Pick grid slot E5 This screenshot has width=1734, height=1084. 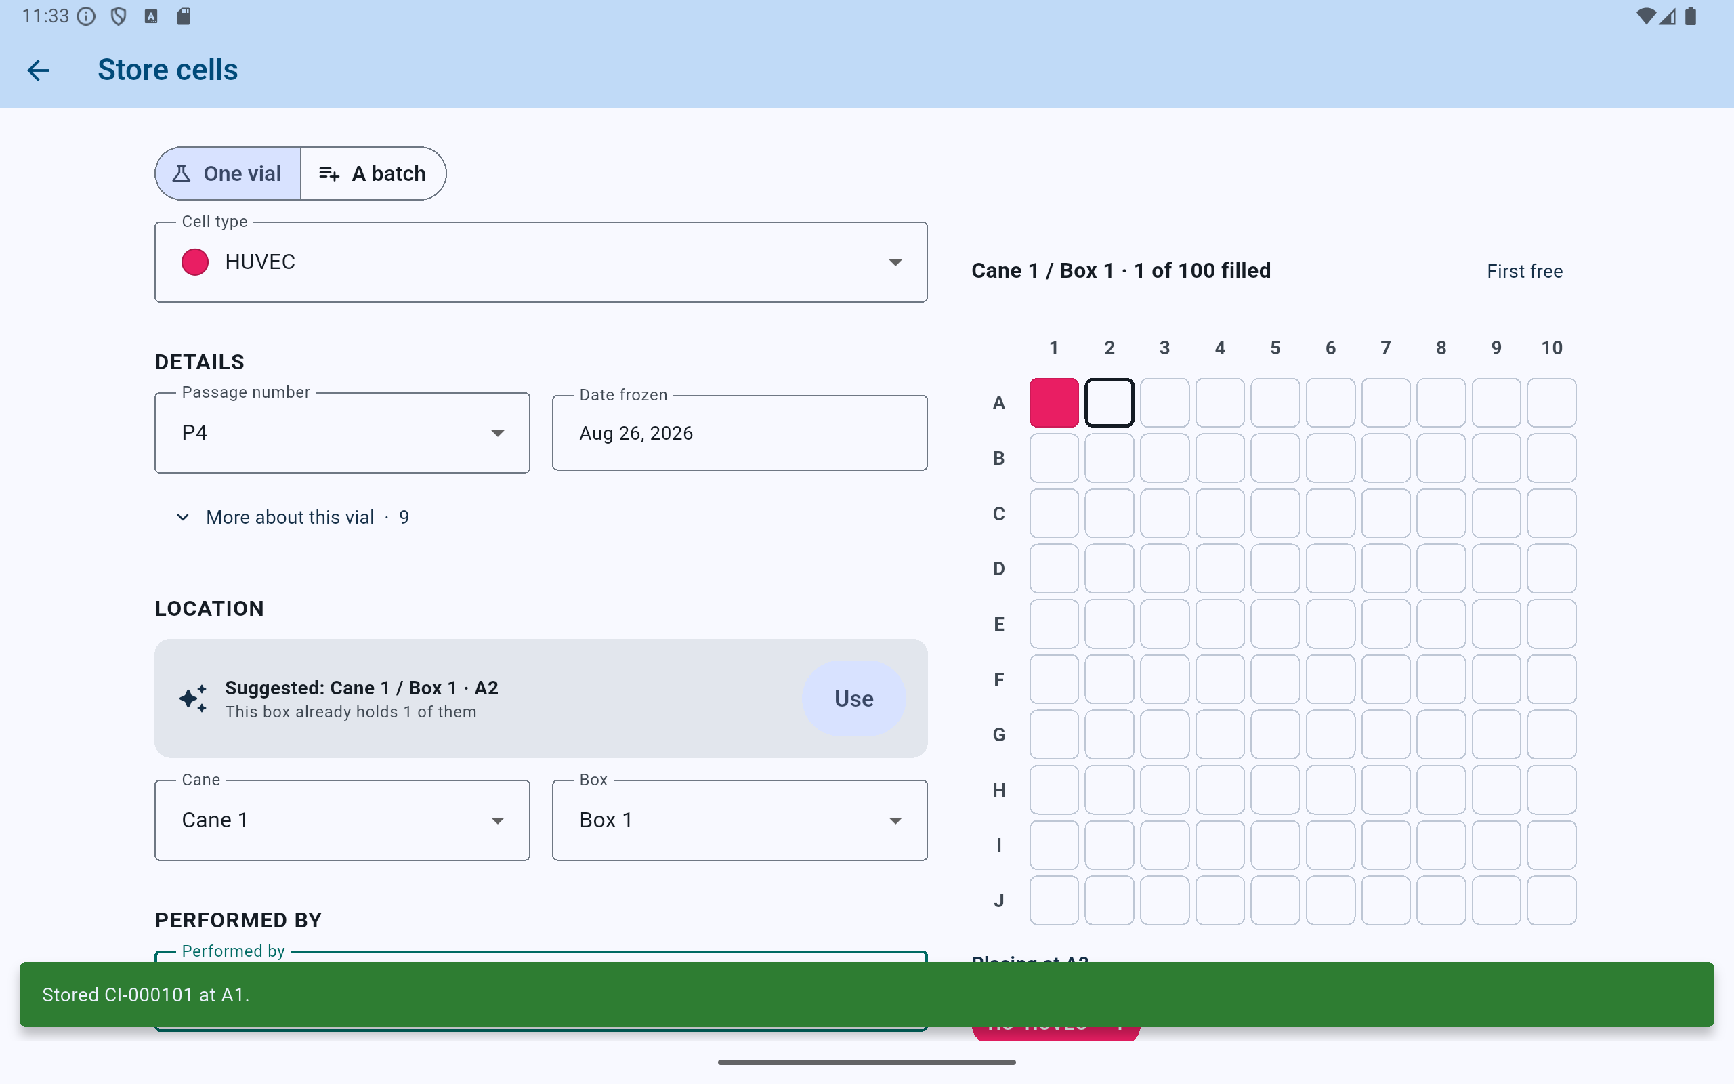pos(1275,624)
